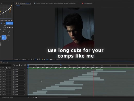Click Toggle Switches / Modes at timeline bottom

(7, 97)
